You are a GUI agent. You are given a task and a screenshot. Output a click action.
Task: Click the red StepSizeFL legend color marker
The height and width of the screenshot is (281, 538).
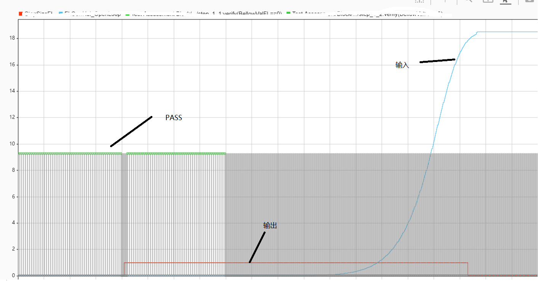[21, 14]
